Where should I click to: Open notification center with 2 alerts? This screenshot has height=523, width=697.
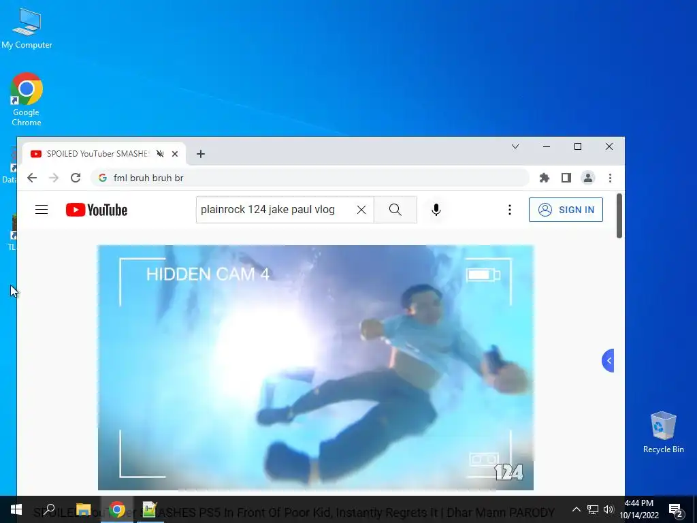point(676,510)
